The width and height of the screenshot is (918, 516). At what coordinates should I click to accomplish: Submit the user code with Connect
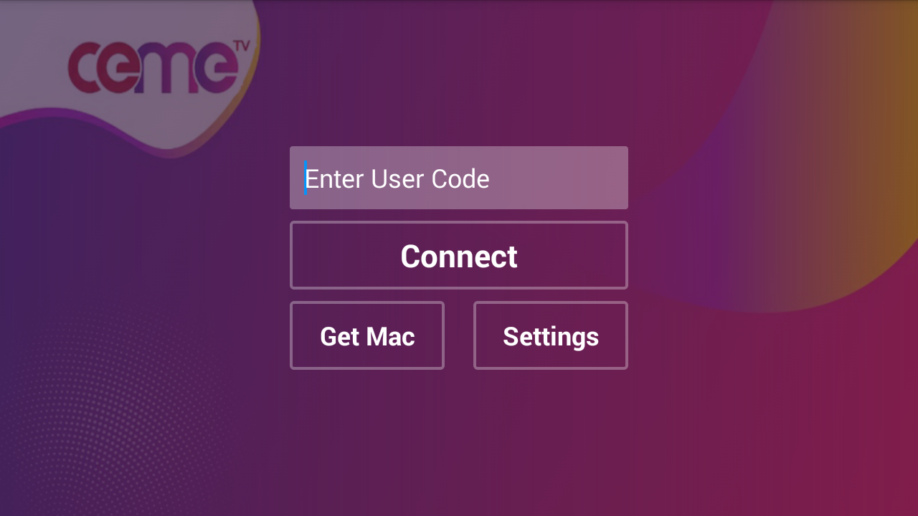click(x=459, y=255)
